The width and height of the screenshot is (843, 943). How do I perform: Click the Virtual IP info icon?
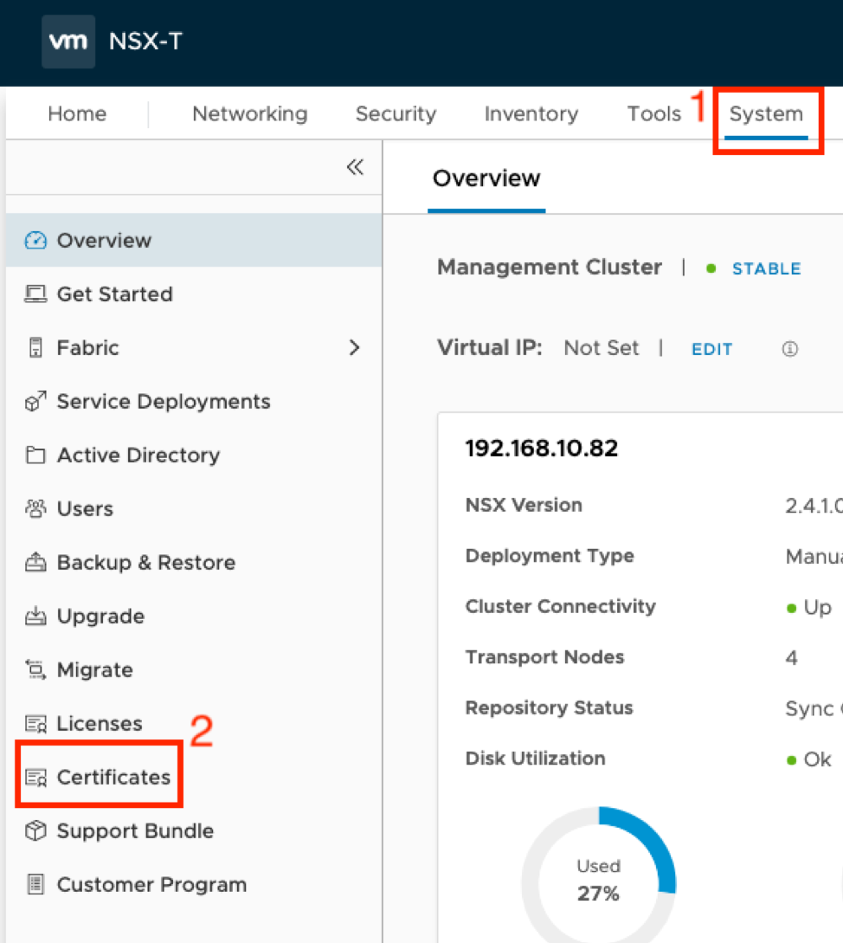(789, 349)
